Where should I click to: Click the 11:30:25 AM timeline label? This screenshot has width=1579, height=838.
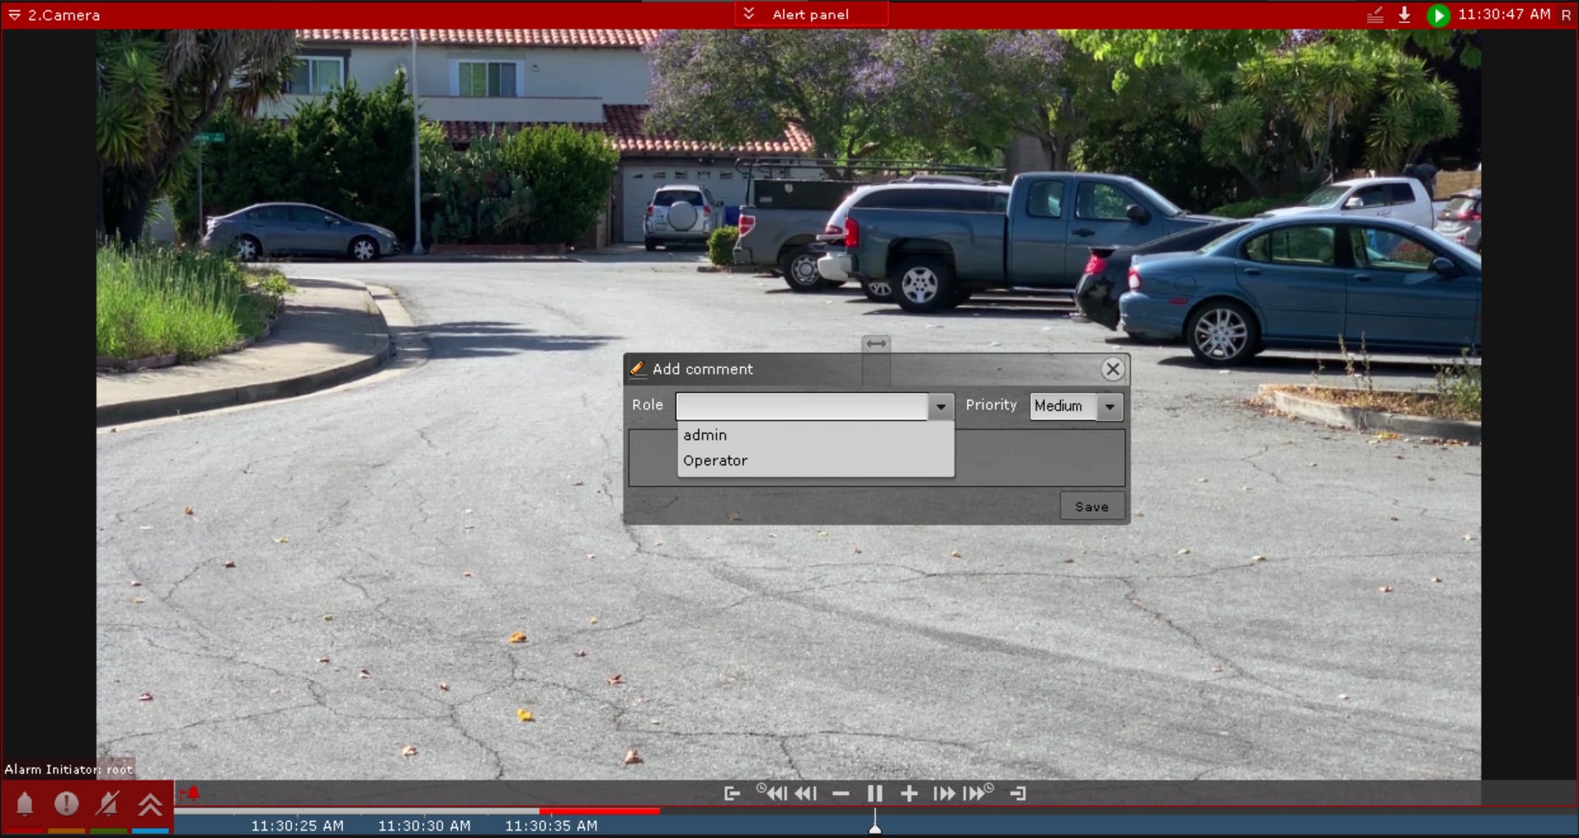(x=297, y=825)
